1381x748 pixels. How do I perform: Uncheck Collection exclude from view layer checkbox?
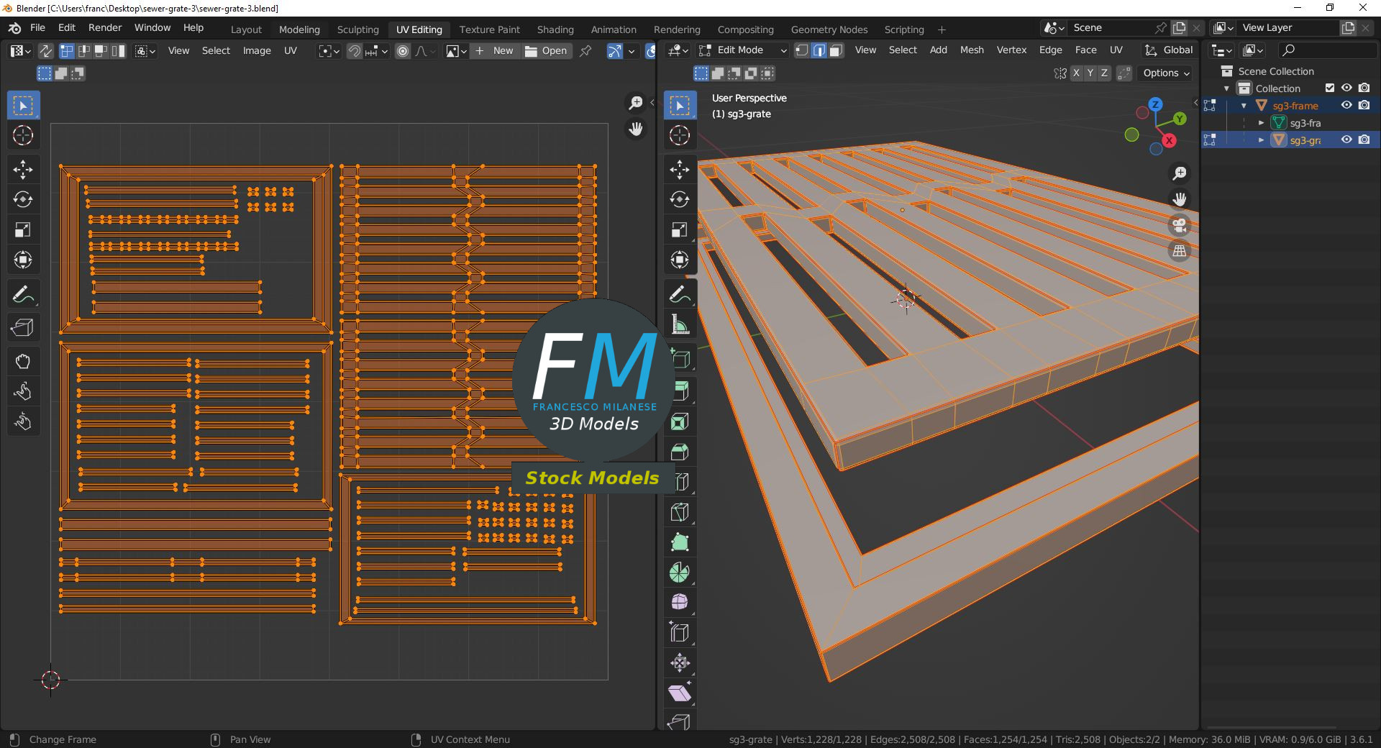[x=1330, y=88]
